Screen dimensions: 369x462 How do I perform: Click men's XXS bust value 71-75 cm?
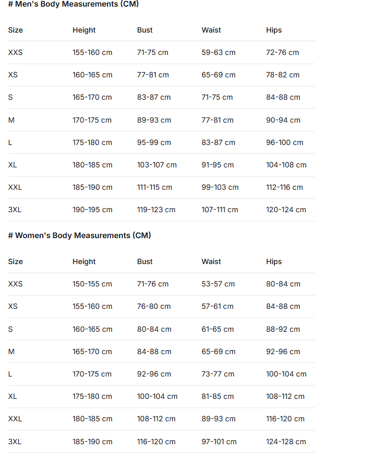[153, 52]
